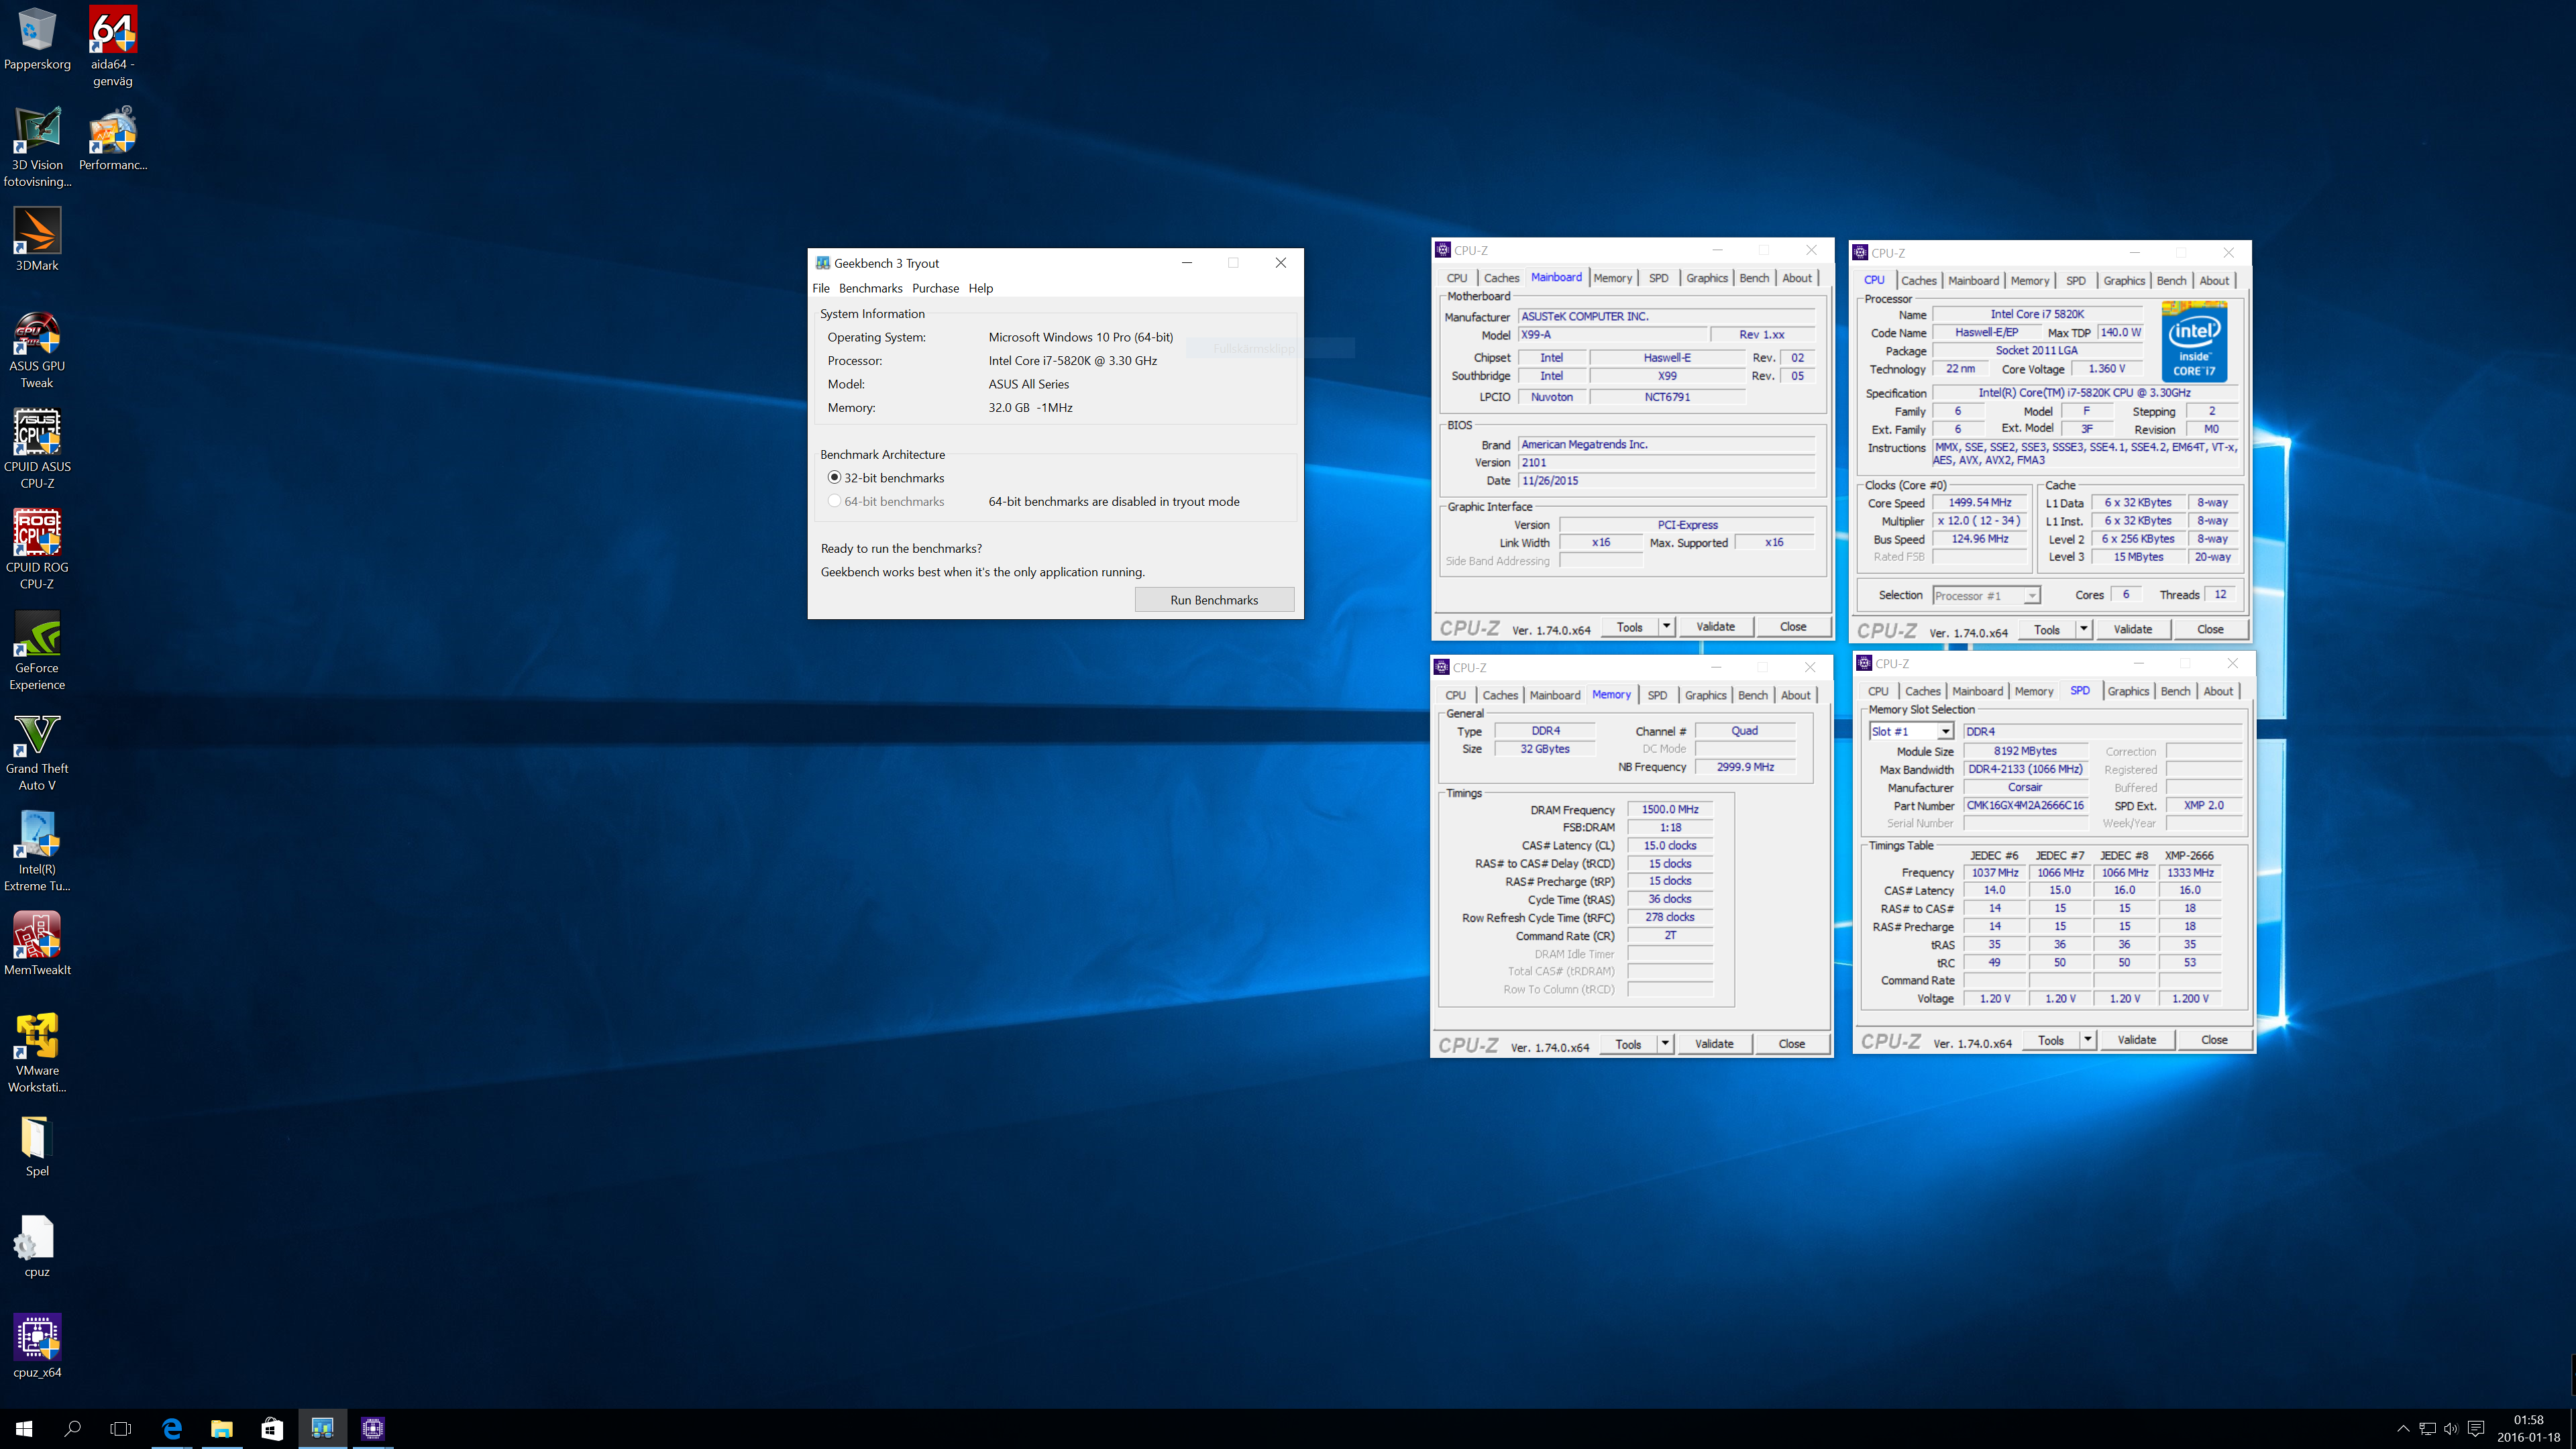This screenshot has height=1449, width=2576.
Task: Click Close in Memory CPU-Z window
Action: [1792, 1043]
